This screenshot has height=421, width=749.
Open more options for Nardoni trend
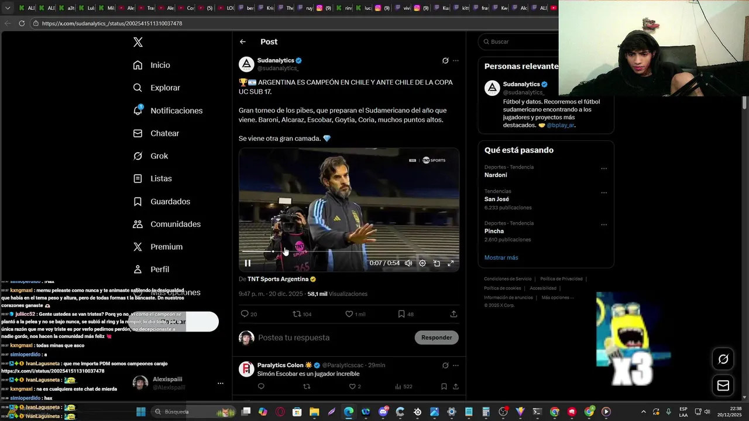[604, 168]
